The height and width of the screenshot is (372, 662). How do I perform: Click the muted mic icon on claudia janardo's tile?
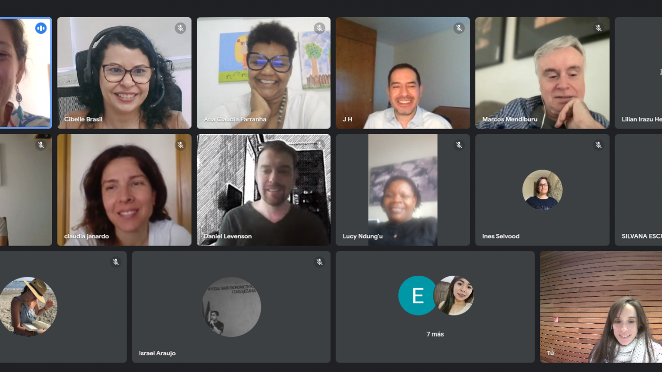coord(180,145)
